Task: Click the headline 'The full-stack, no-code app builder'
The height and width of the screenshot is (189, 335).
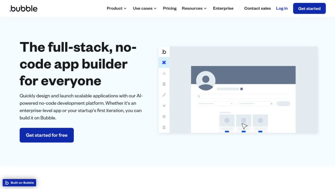Action: click(78, 64)
